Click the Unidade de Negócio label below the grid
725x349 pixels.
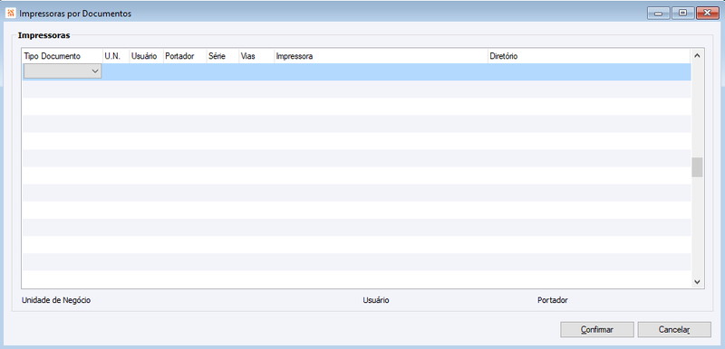[56, 300]
